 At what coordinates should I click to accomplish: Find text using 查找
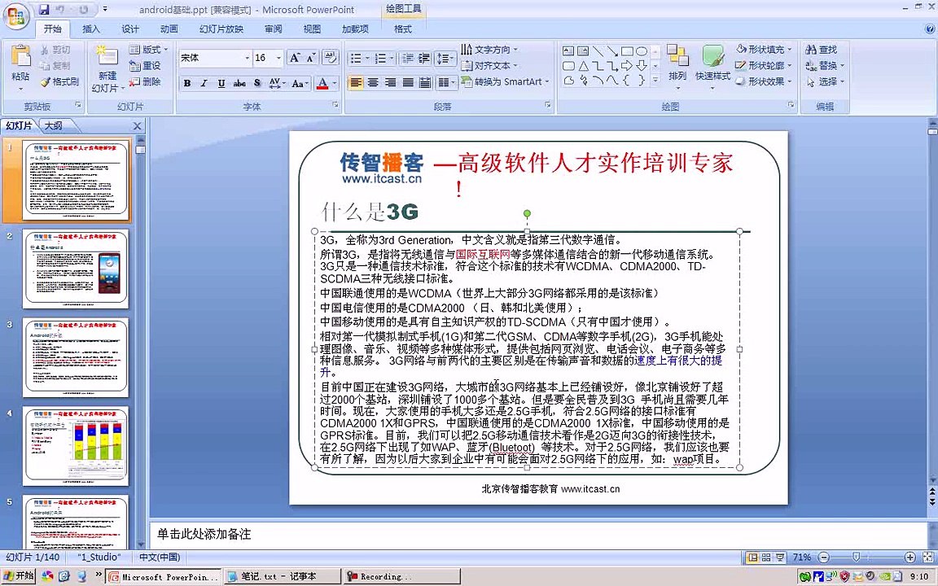[x=822, y=50]
